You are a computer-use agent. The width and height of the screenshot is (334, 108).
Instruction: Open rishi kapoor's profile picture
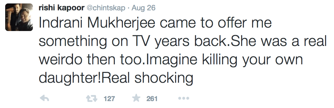pos(19,17)
